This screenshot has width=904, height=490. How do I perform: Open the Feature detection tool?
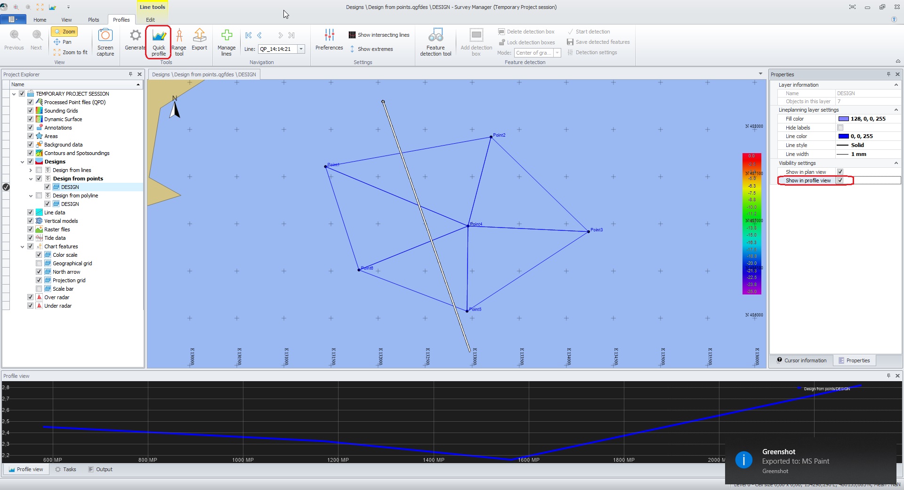(x=436, y=41)
